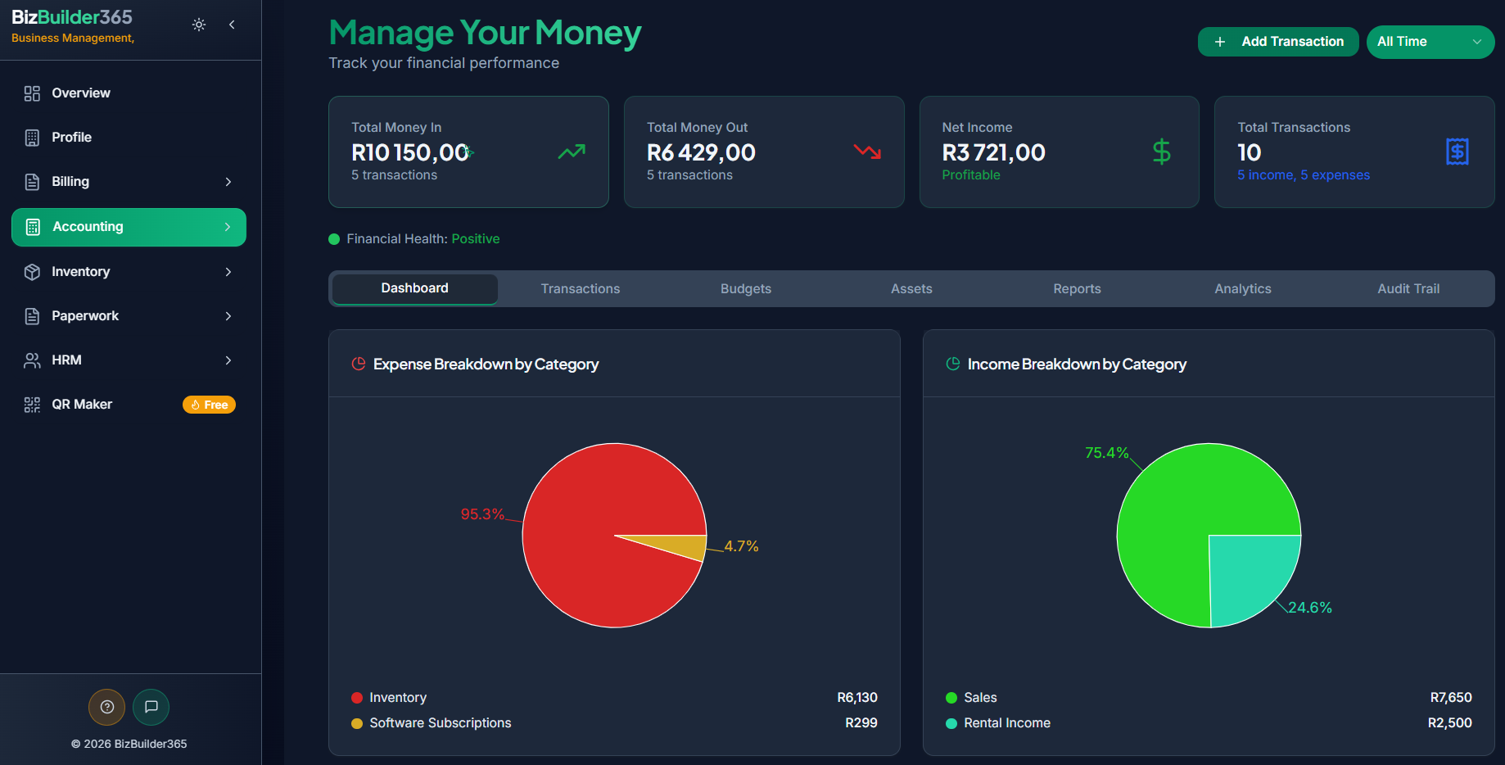1505x765 pixels.
Task: Click the Add Transaction button
Action: [1278, 42]
